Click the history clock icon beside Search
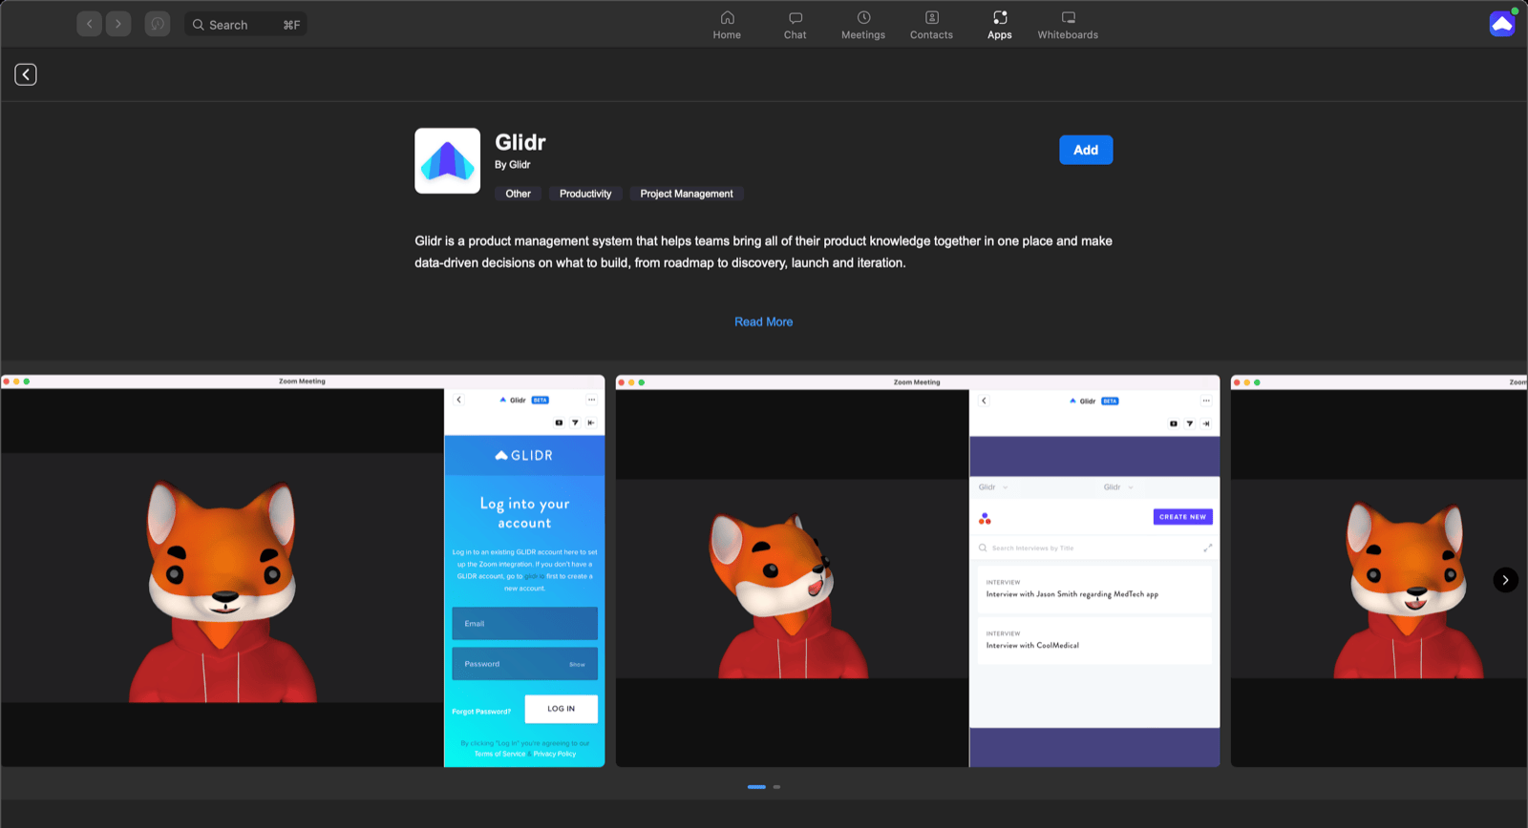The width and height of the screenshot is (1528, 828). click(158, 24)
